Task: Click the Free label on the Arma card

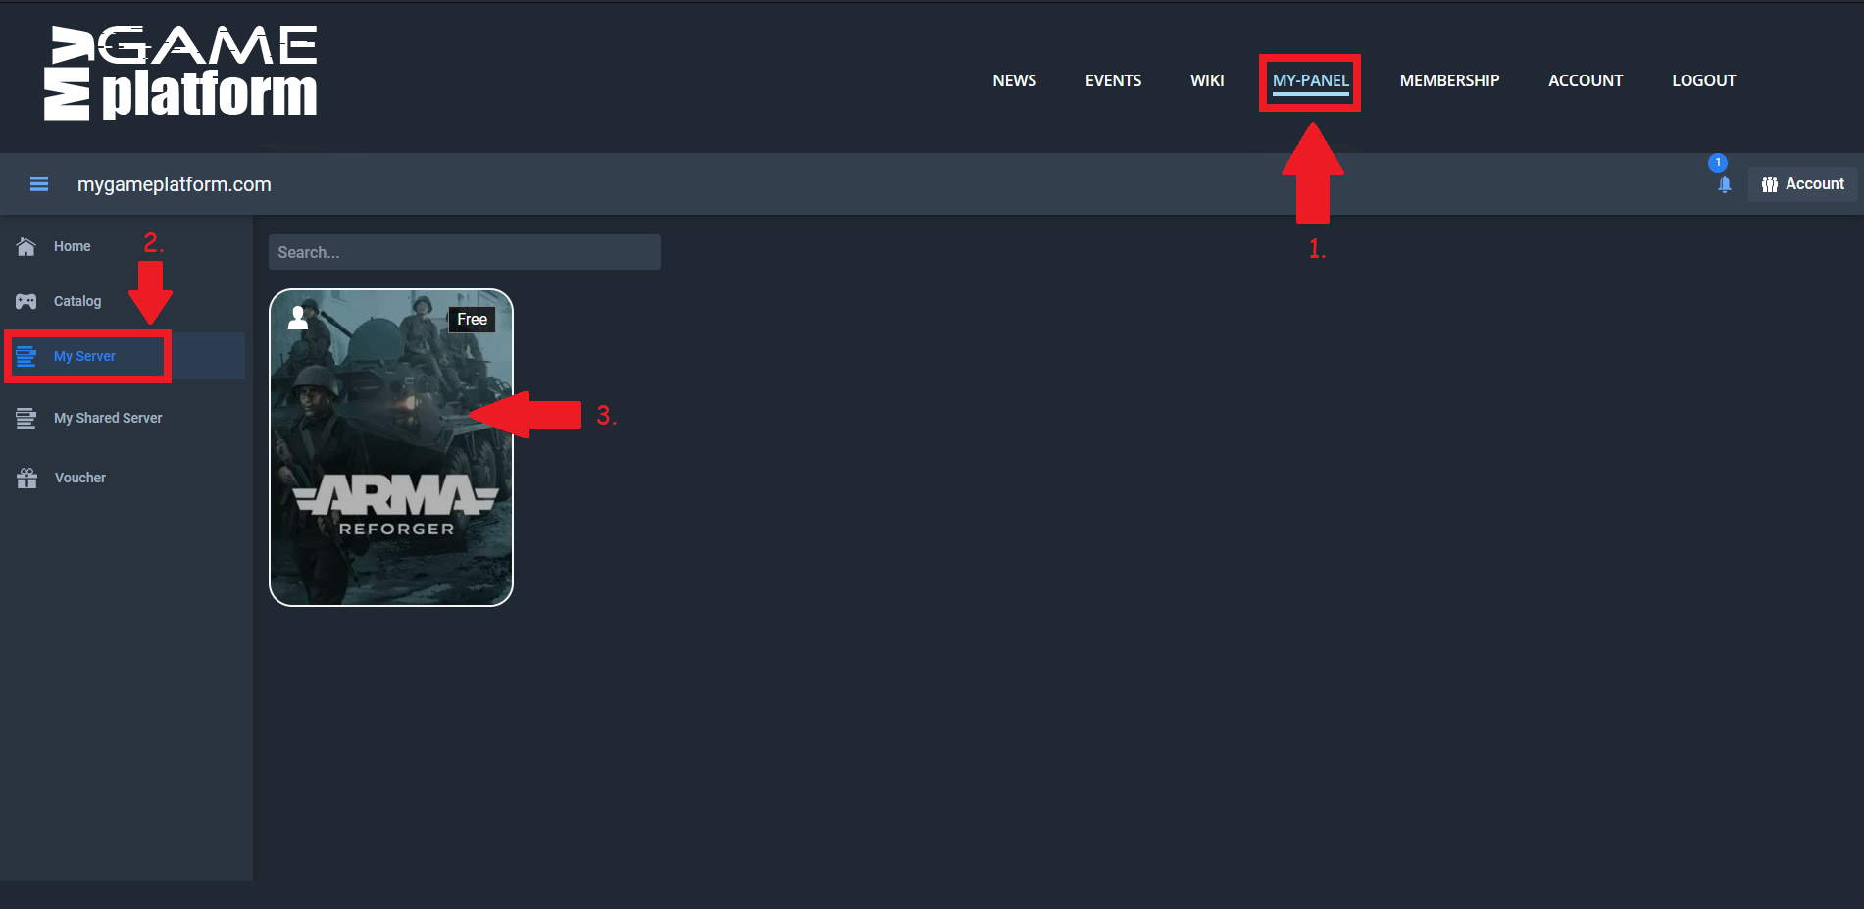Action: point(472,319)
